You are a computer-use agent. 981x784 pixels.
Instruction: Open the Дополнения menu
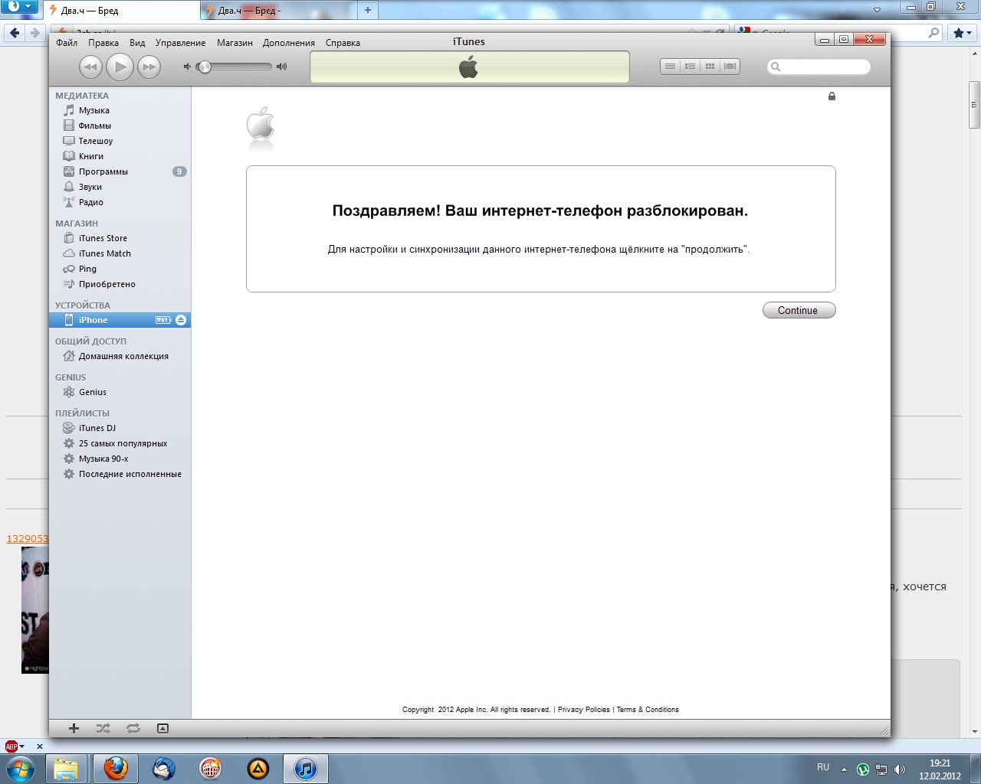coord(288,43)
